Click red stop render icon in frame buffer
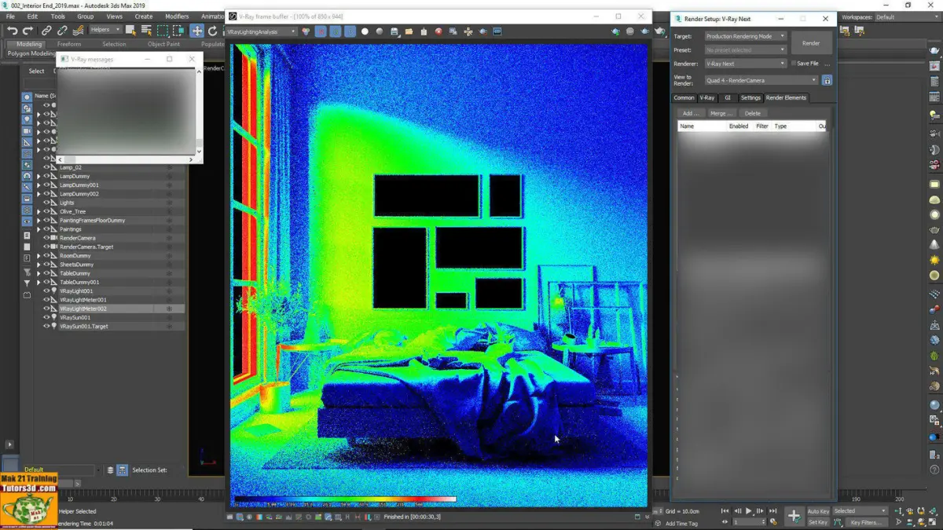The image size is (943, 530). tap(438, 31)
